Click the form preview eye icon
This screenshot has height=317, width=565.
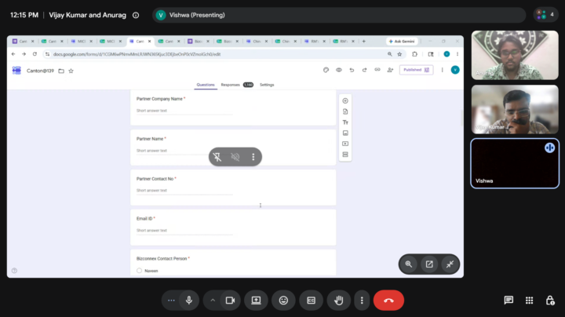point(339,70)
